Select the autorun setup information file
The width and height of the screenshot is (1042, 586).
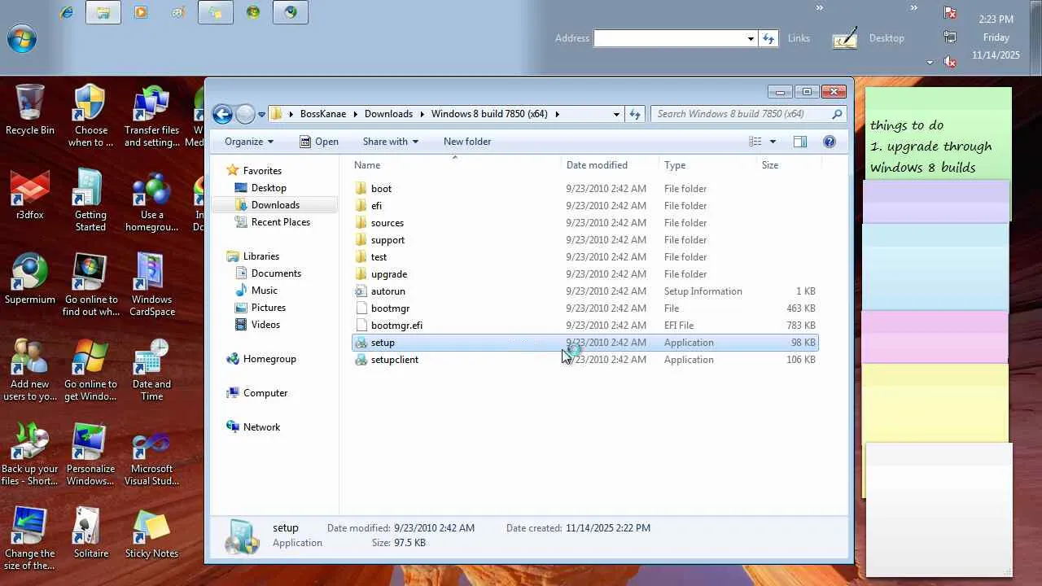[584, 291]
